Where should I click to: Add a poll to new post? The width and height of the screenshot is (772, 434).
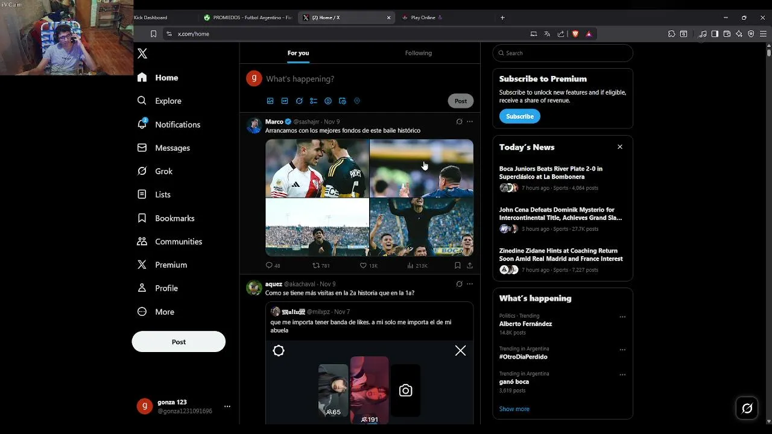[x=314, y=101]
